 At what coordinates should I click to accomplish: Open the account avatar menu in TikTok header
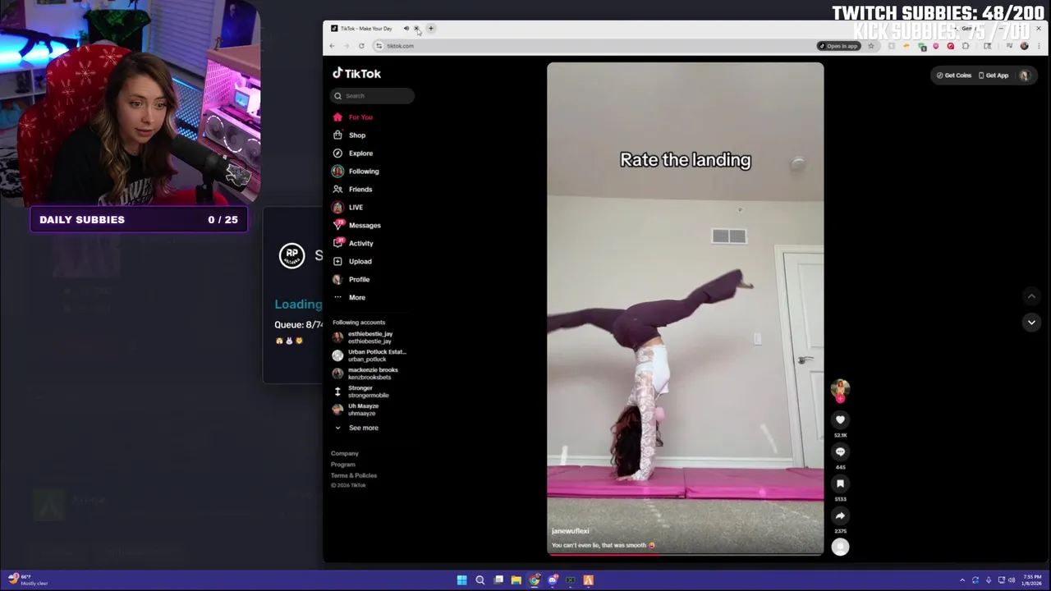coord(1024,76)
